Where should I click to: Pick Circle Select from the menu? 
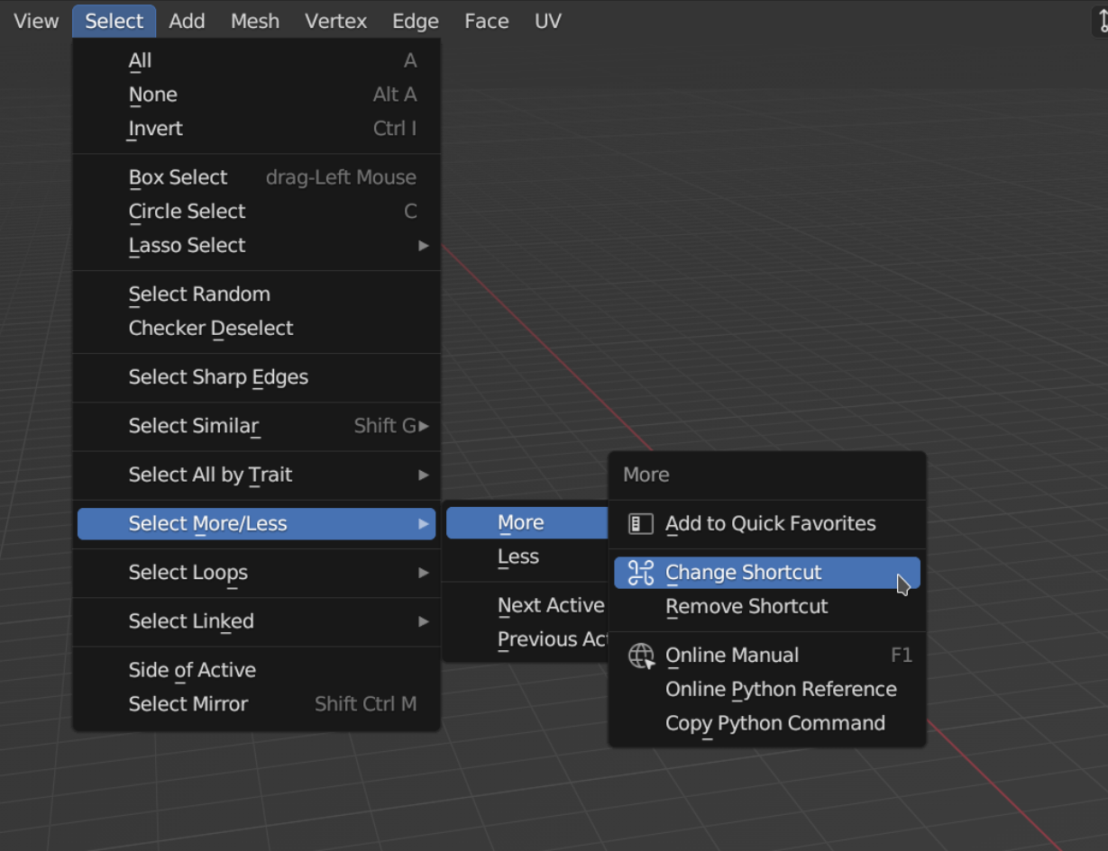(188, 212)
